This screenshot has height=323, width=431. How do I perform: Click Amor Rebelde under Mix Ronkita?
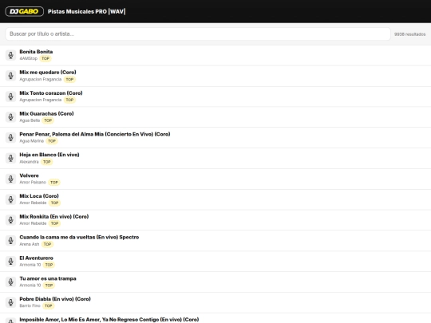pyautogui.click(x=33, y=223)
